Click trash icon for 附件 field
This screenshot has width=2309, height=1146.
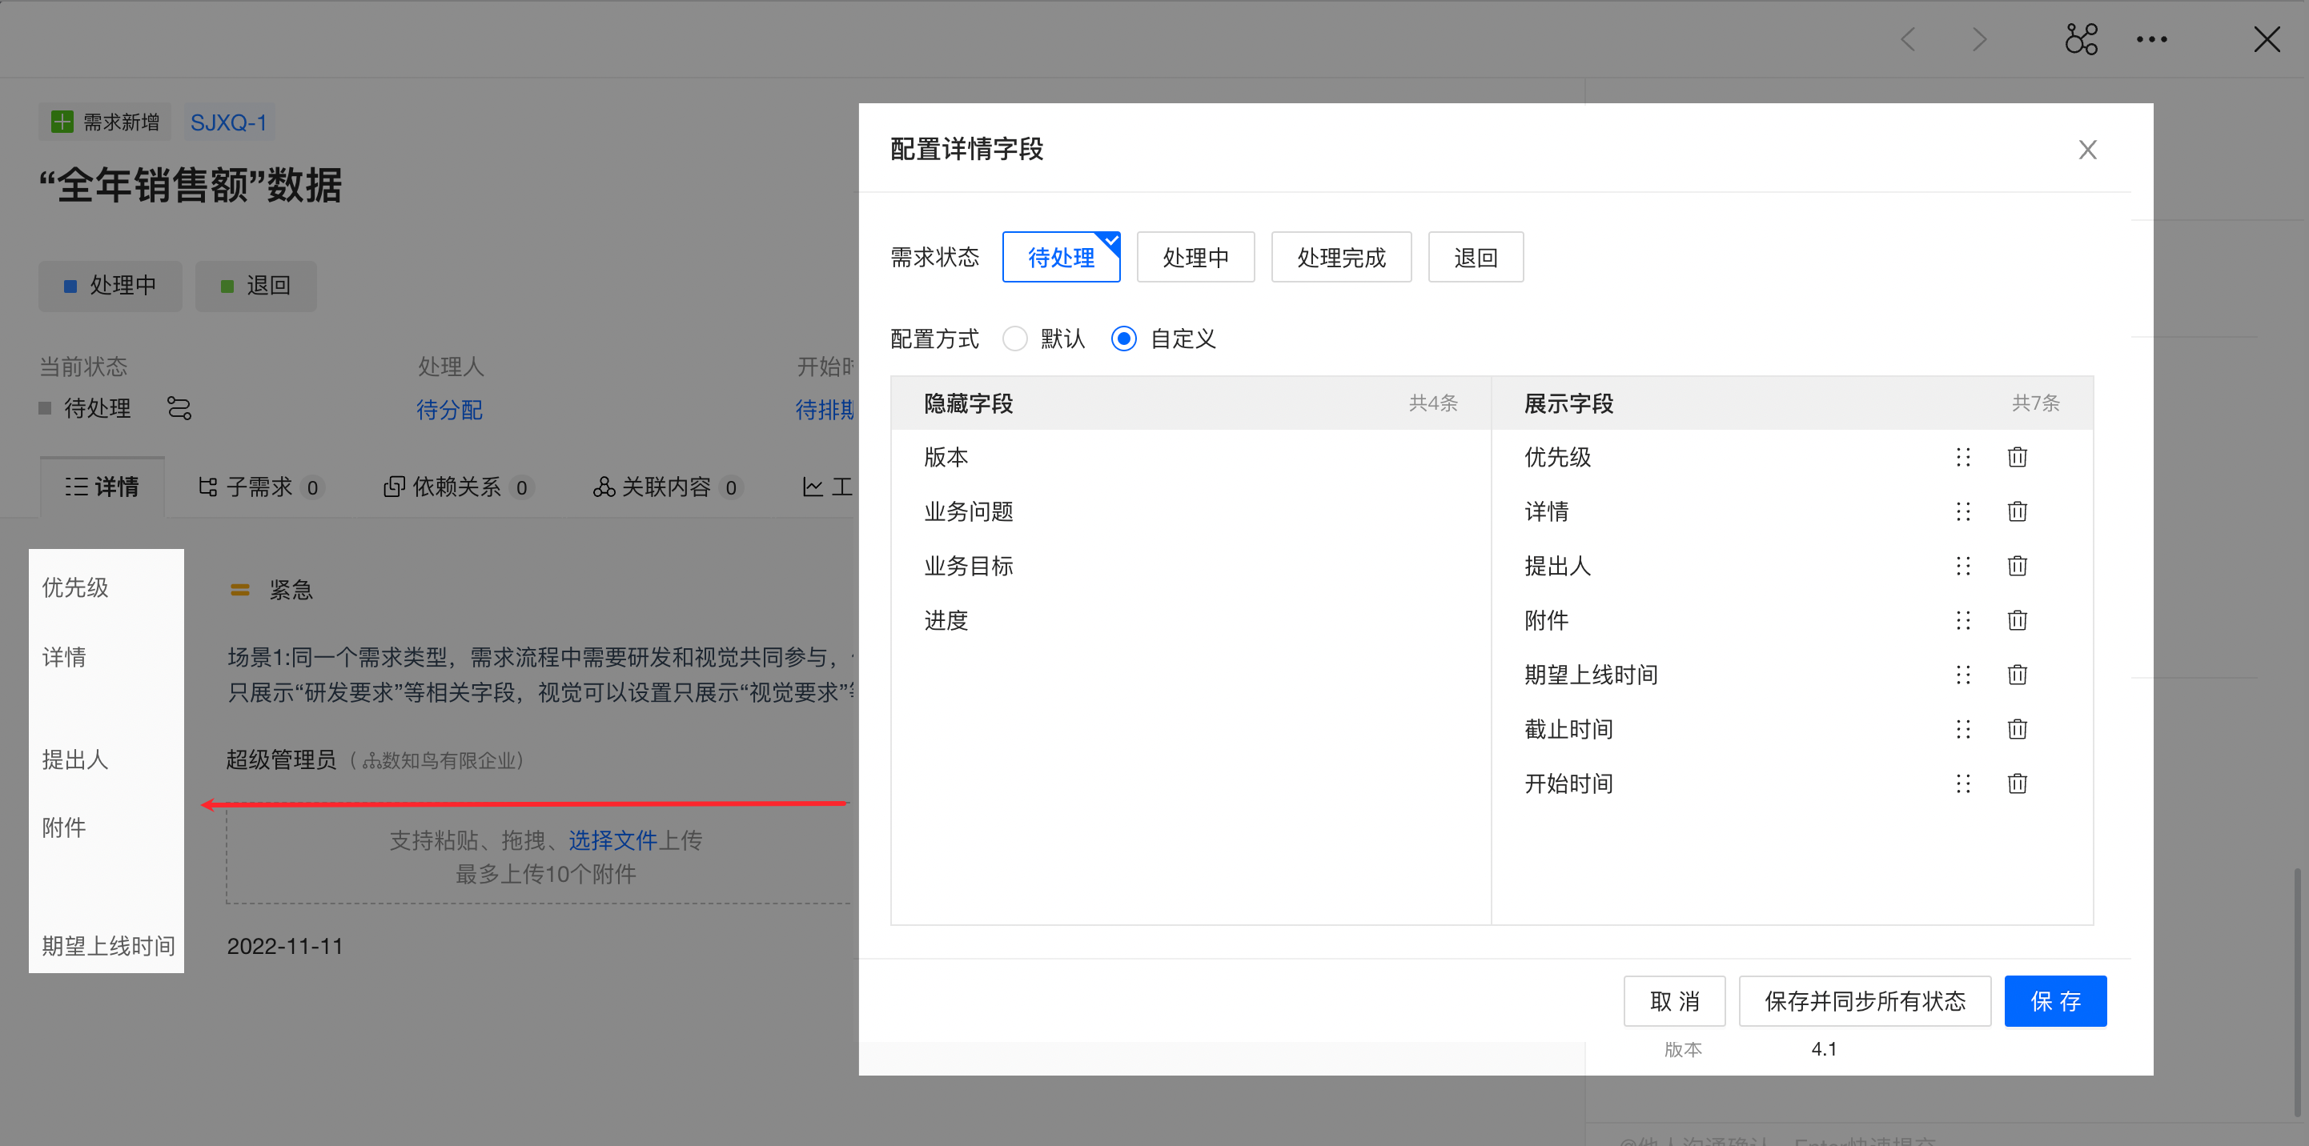tap(2017, 620)
